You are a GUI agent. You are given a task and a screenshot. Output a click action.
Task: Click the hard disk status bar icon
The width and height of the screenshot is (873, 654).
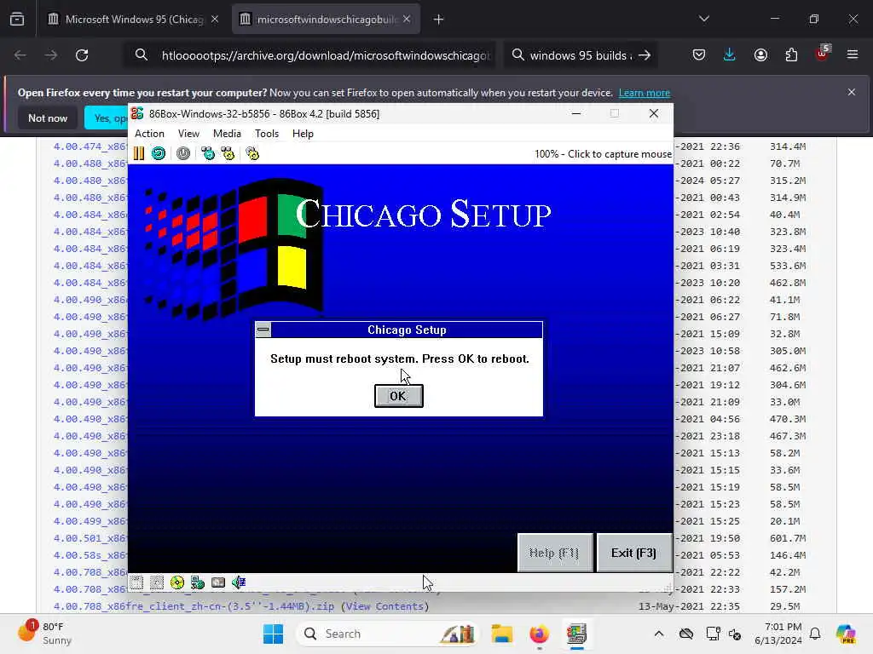[x=218, y=582]
